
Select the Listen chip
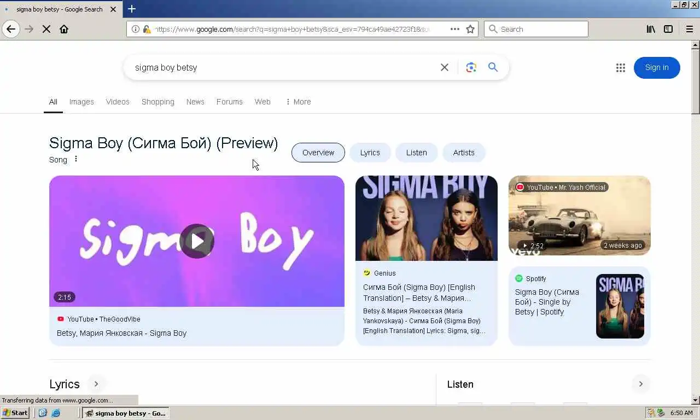click(x=417, y=153)
